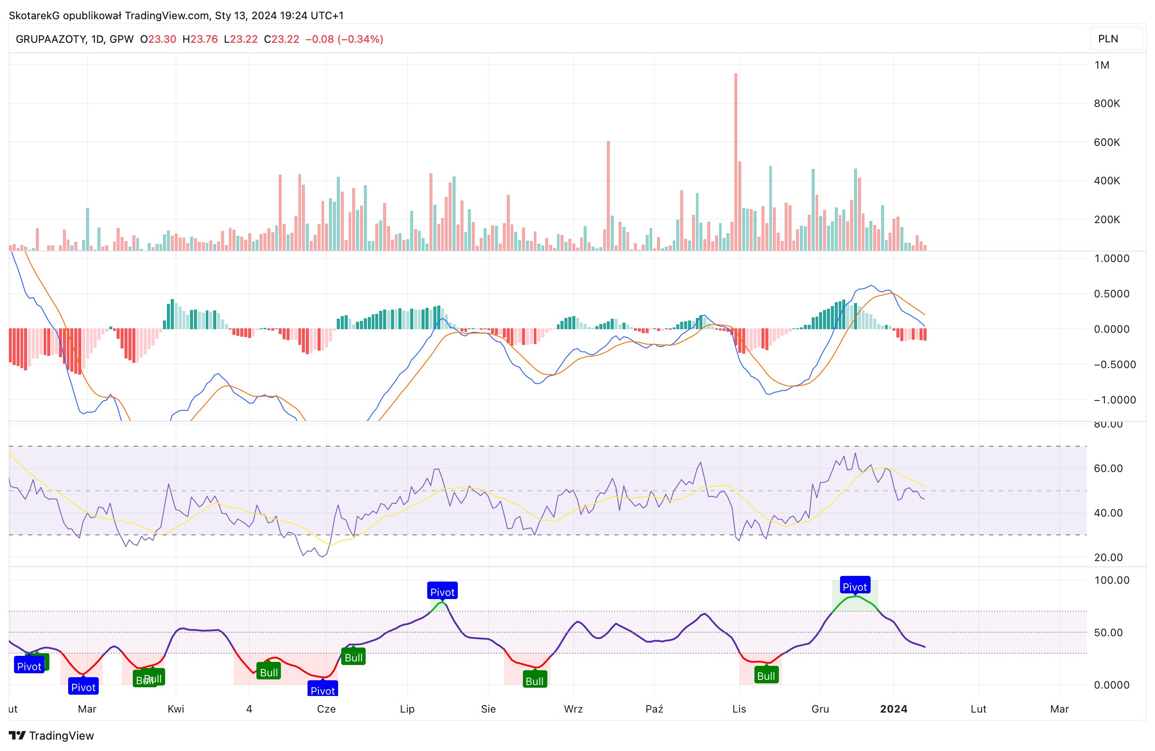
Task: Click the GRUPAAZOTY, 1D, GPW symbol title
Action: click(x=75, y=39)
